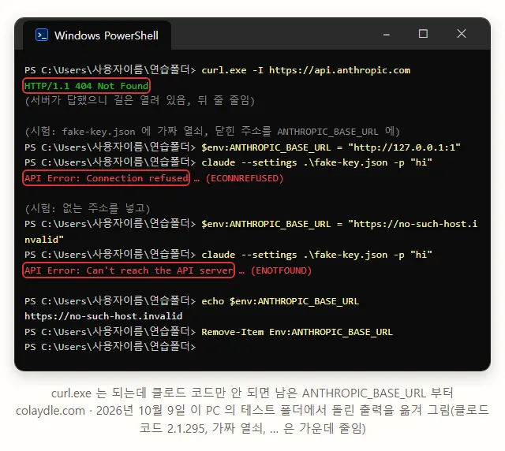Screen dimensions: 505x451
Task: Click the caption line starting with curl.exe 는 되는데
Action: (x=252, y=393)
